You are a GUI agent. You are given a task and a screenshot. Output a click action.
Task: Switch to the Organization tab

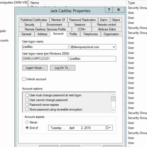coord(111,34)
